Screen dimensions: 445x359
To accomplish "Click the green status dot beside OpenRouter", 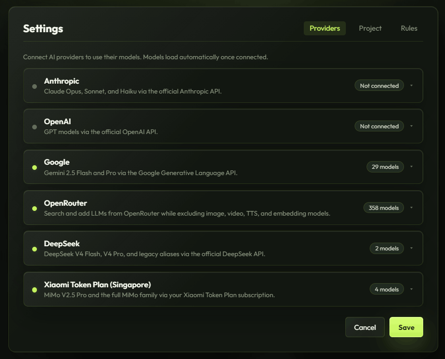I will [x=34, y=208].
